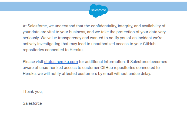Image resolution: width=187 pixels, height=115 pixels.
Task: Click the Salesforce cloud logo
Action: pos(98,11)
